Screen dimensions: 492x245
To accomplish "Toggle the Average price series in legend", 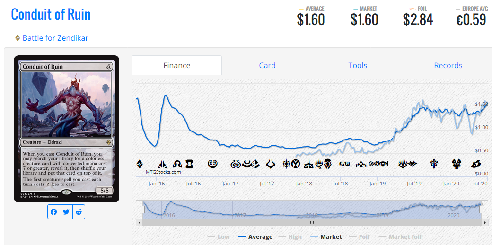I will point(255,237).
